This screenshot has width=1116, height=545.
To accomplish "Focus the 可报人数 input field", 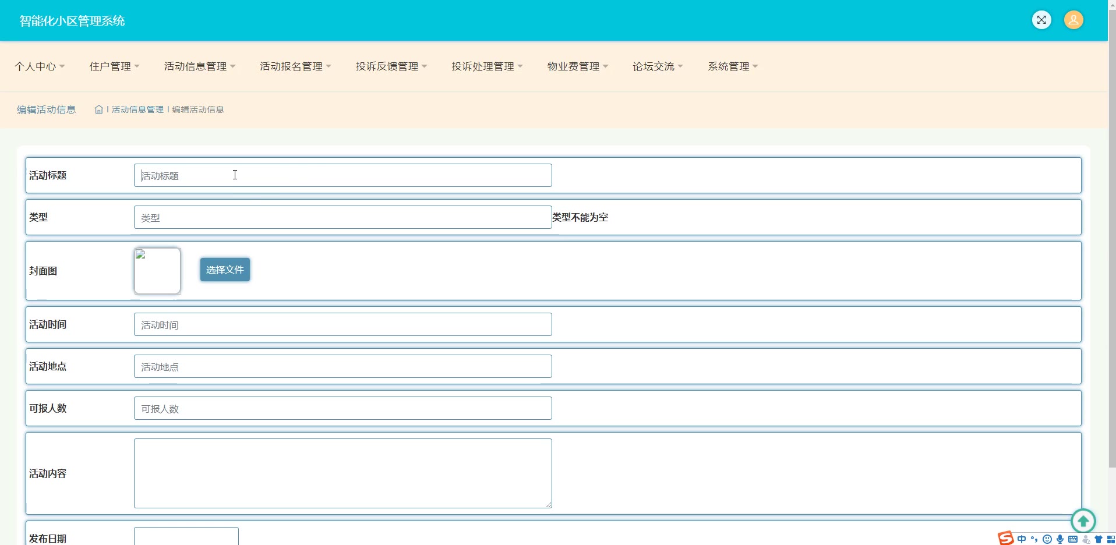I will (x=342, y=408).
